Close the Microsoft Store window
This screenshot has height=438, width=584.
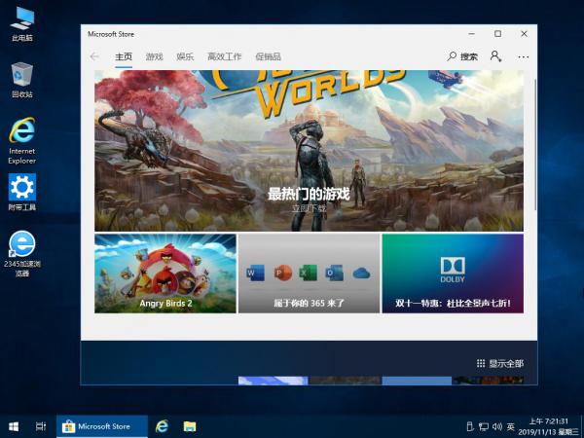tap(524, 34)
